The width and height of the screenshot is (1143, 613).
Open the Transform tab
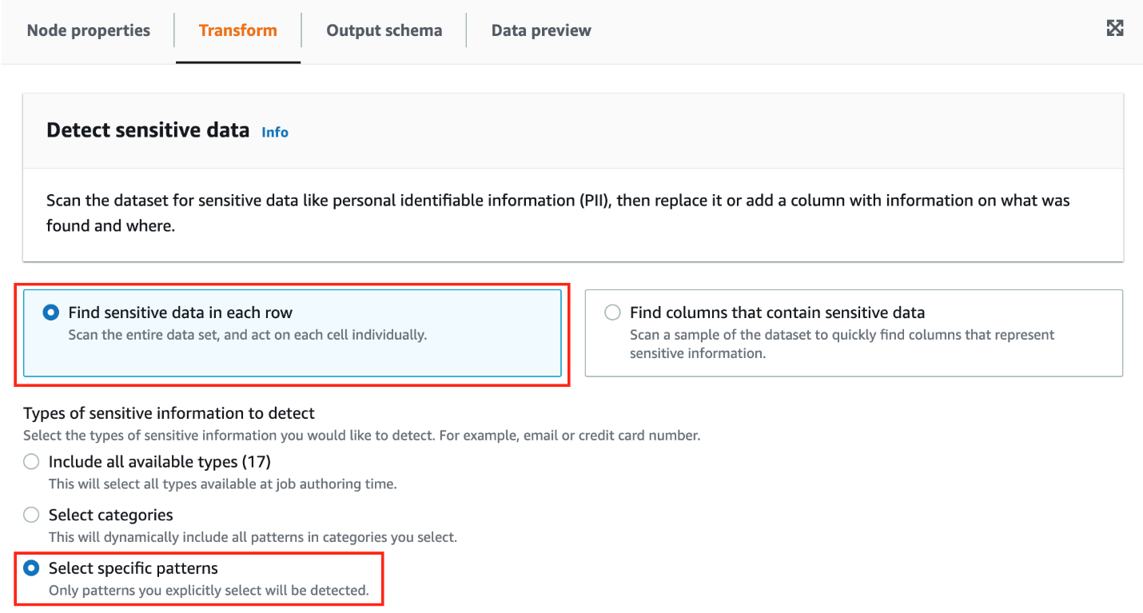237,30
